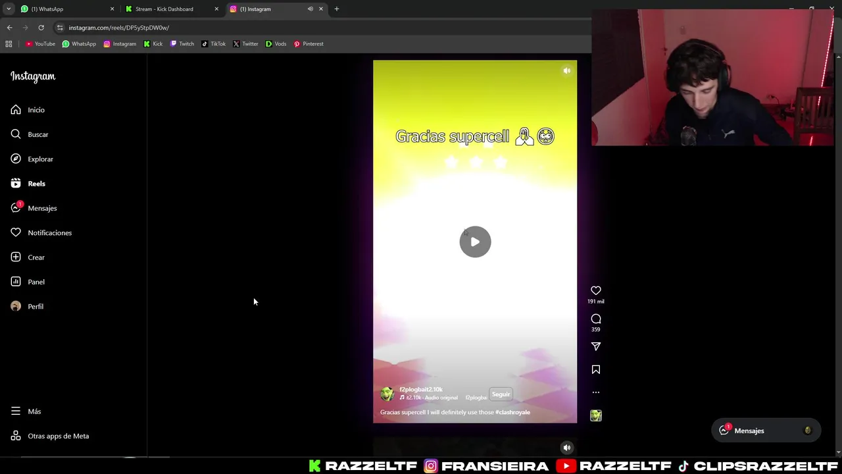842x474 pixels.
Task: Open the Vods bookmark
Action: coord(276,44)
